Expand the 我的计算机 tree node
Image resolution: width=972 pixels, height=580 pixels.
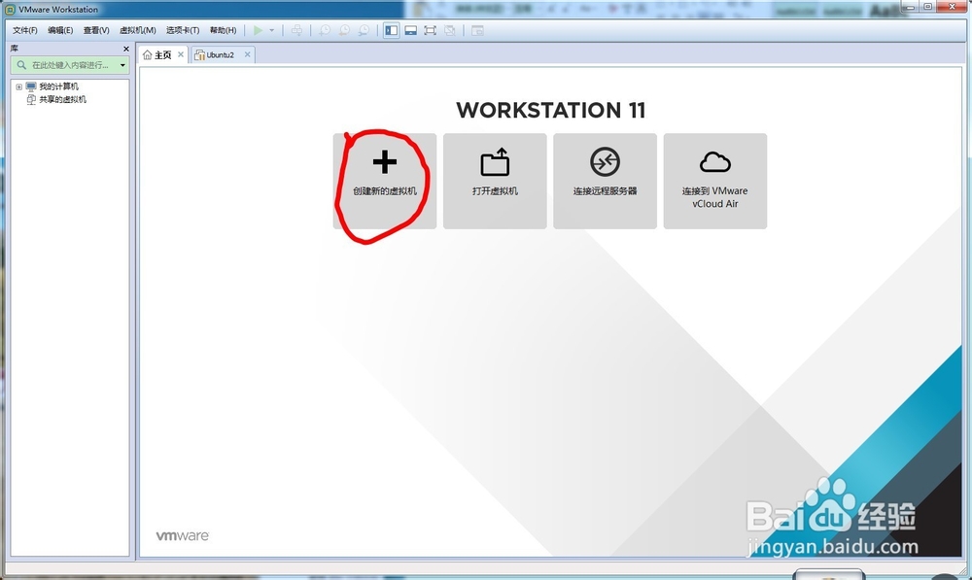[18, 86]
